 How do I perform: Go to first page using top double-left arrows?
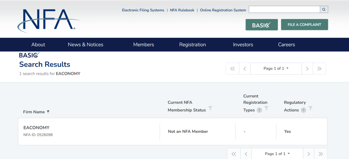[232, 68]
